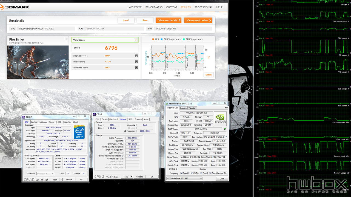
Task: Click the Load button
Action: tap(126, 20)
